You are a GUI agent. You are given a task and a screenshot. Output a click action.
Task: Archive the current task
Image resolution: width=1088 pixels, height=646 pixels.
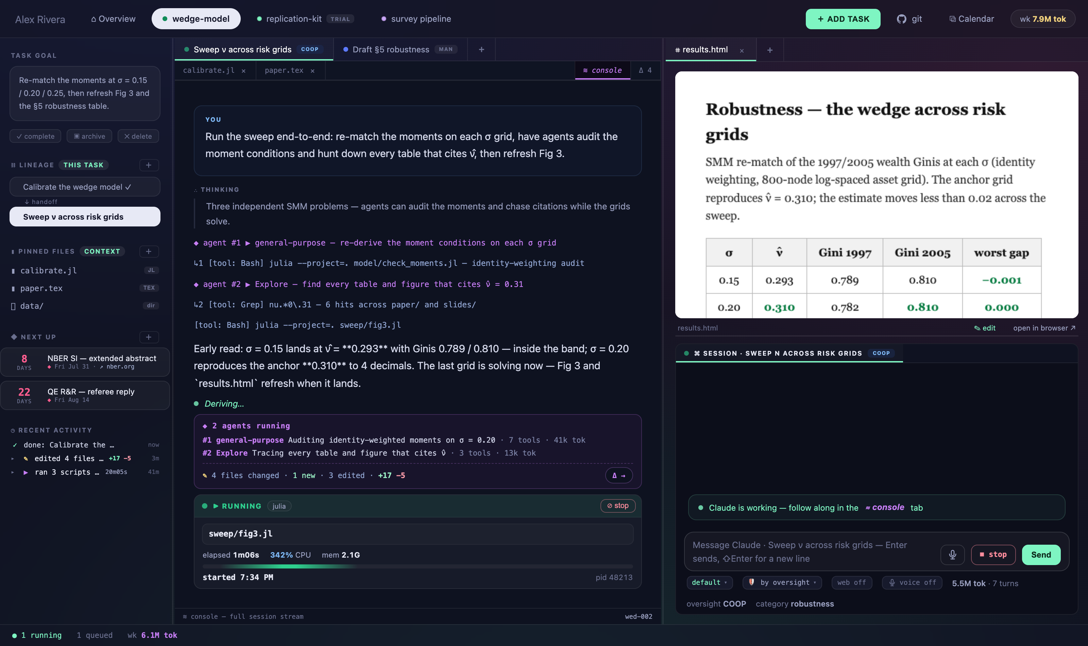89,136
